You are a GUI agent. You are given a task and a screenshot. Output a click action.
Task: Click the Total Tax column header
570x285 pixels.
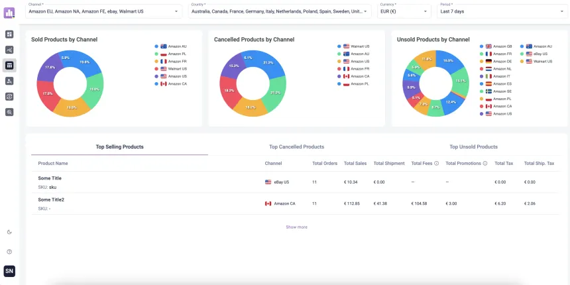pos(504,164)
